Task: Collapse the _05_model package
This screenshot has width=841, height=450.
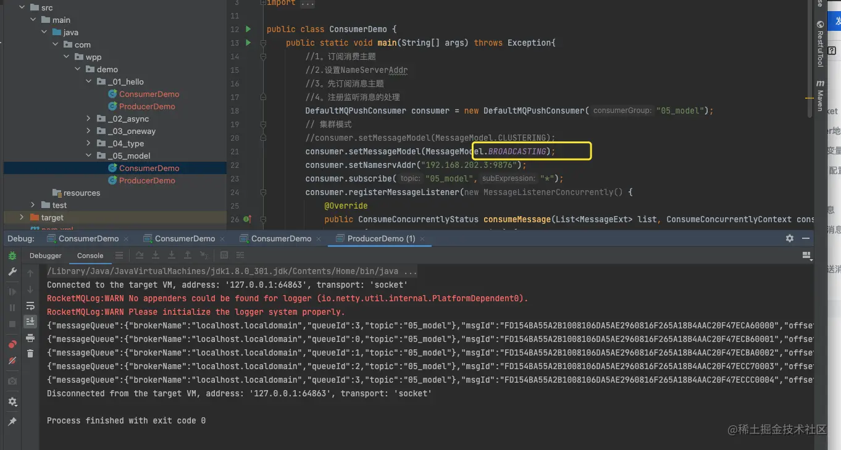Action: tap(89, 156)
